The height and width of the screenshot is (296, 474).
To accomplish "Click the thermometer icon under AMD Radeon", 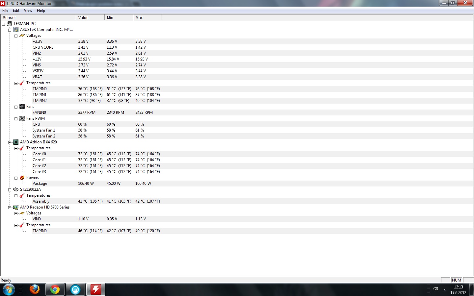I will pyautogui.click(x=22, y=225).
